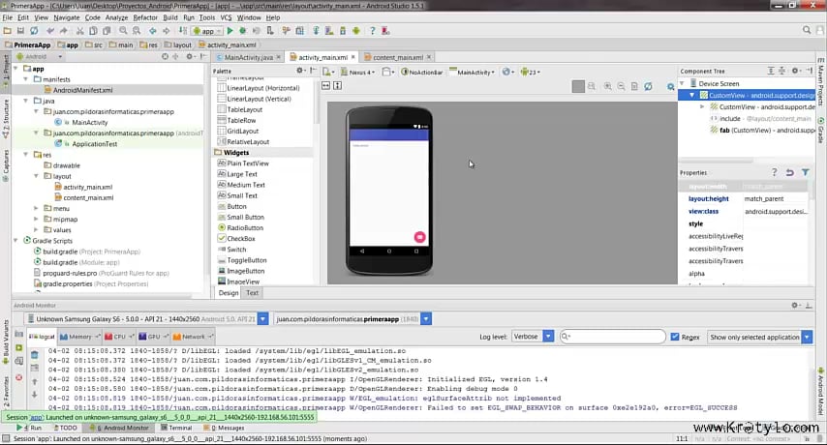Click the Properties panel help icon

(774, 172)
